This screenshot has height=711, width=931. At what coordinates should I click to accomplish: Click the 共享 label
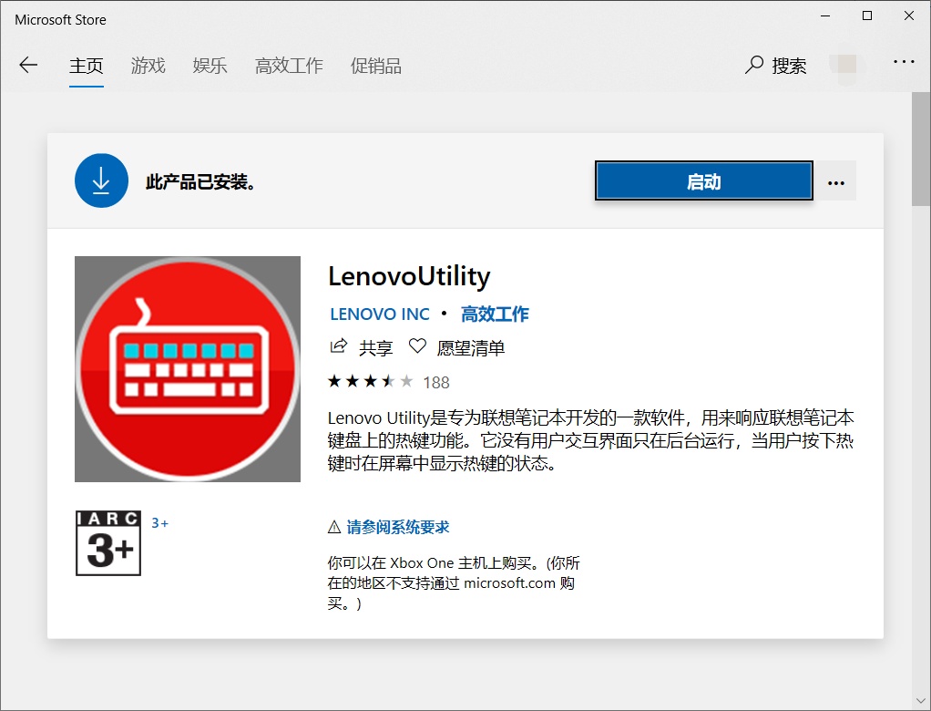(x=376, y=347)
